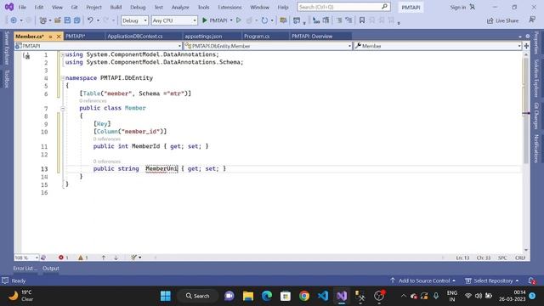This screenshot has width=544, height=306.
Task: Expand the PMTAPI start button dropdown arrow
Action: click(x=231, y=20)
